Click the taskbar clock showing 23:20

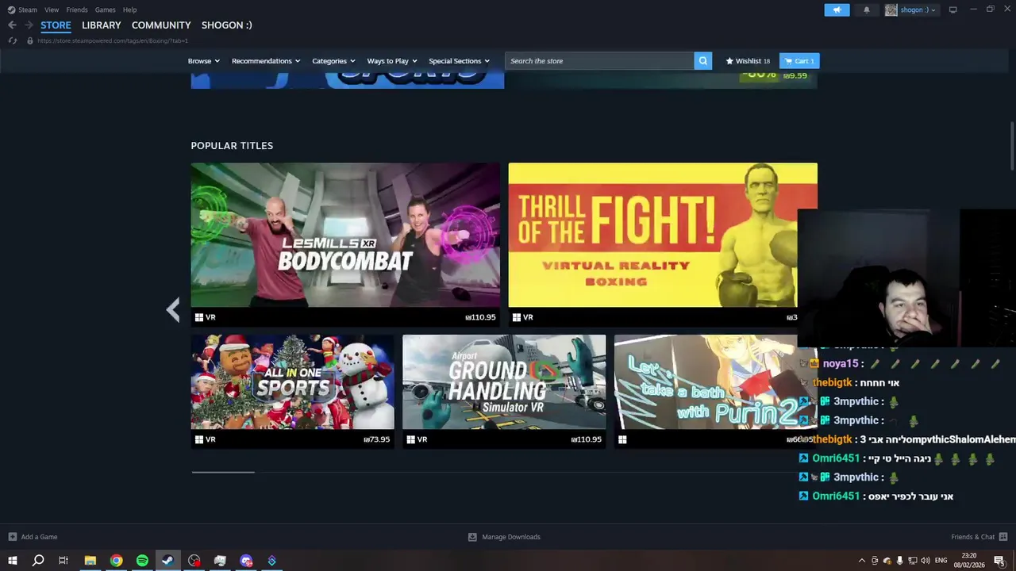pyautogui.click(x=969, y=561)
